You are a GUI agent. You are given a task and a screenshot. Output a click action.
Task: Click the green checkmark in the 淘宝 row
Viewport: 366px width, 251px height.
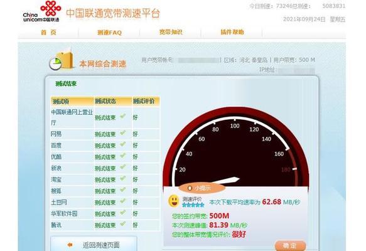(x=123, y=178)
